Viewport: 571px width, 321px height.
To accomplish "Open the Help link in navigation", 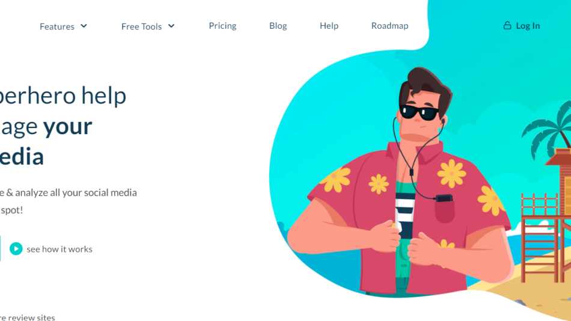I will [x=329, y=26].
